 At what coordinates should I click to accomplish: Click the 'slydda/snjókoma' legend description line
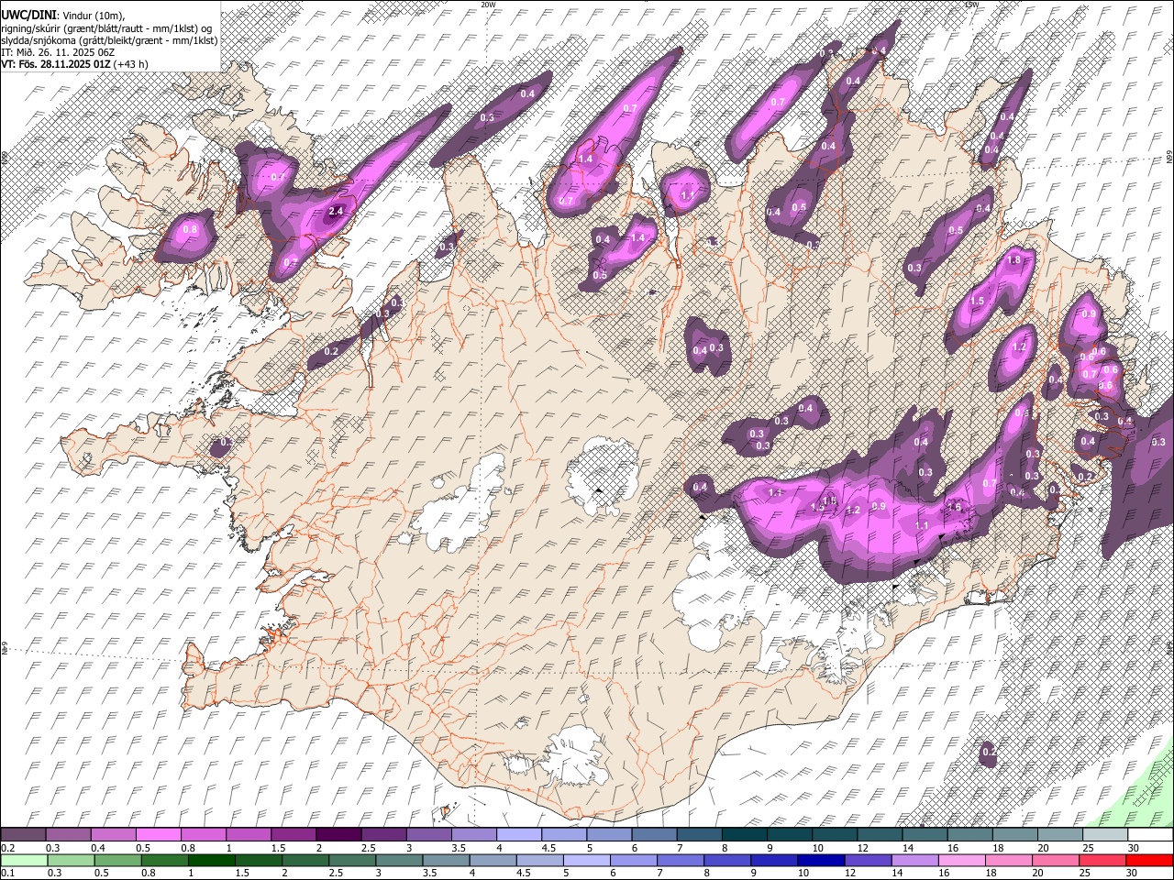tap(110, 40)
